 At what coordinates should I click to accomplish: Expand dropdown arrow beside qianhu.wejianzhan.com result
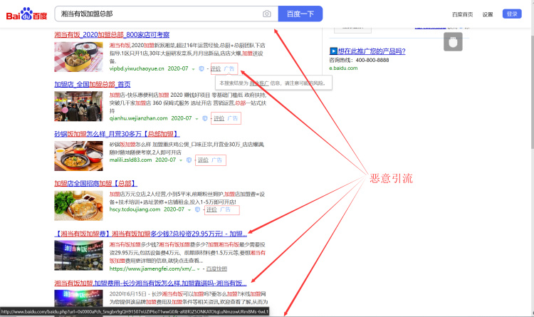(197, 118)
